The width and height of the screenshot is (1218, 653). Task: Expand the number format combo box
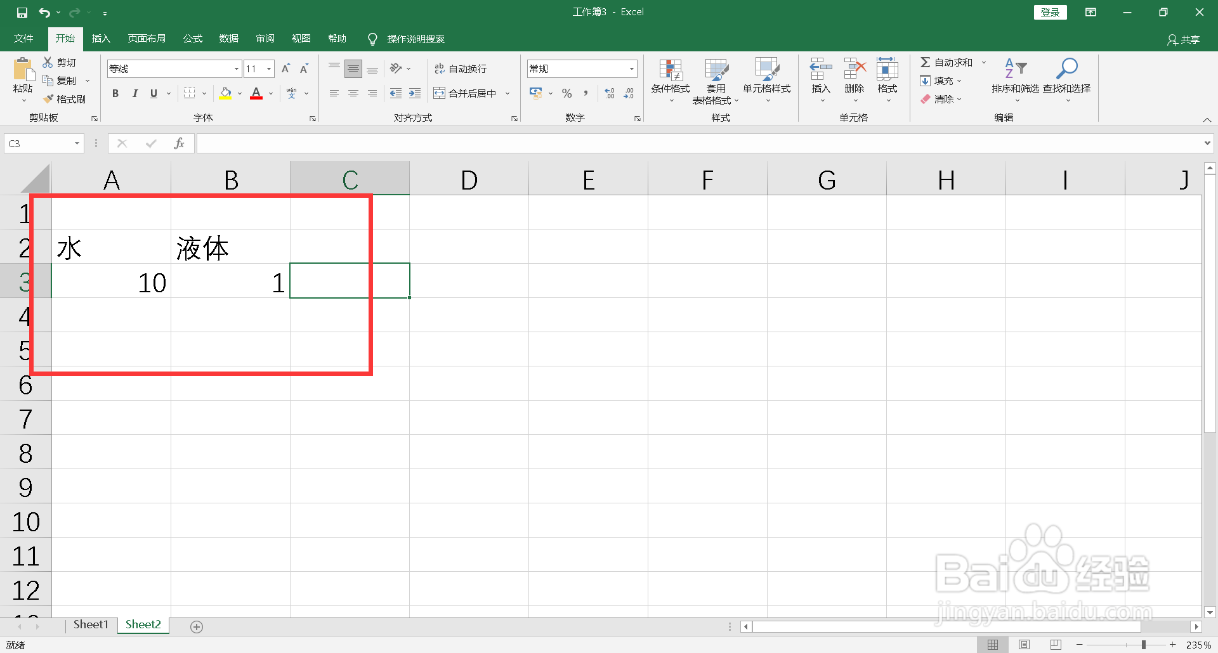632,68
